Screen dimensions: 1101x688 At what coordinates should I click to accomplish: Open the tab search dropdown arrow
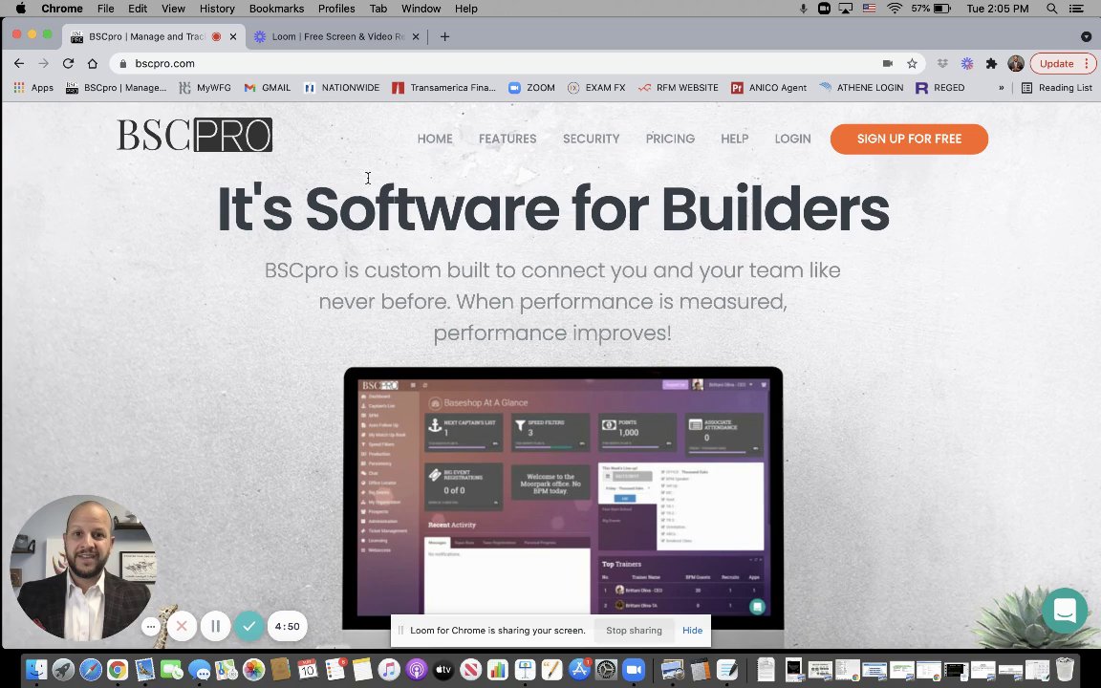tap(1087, 36)
